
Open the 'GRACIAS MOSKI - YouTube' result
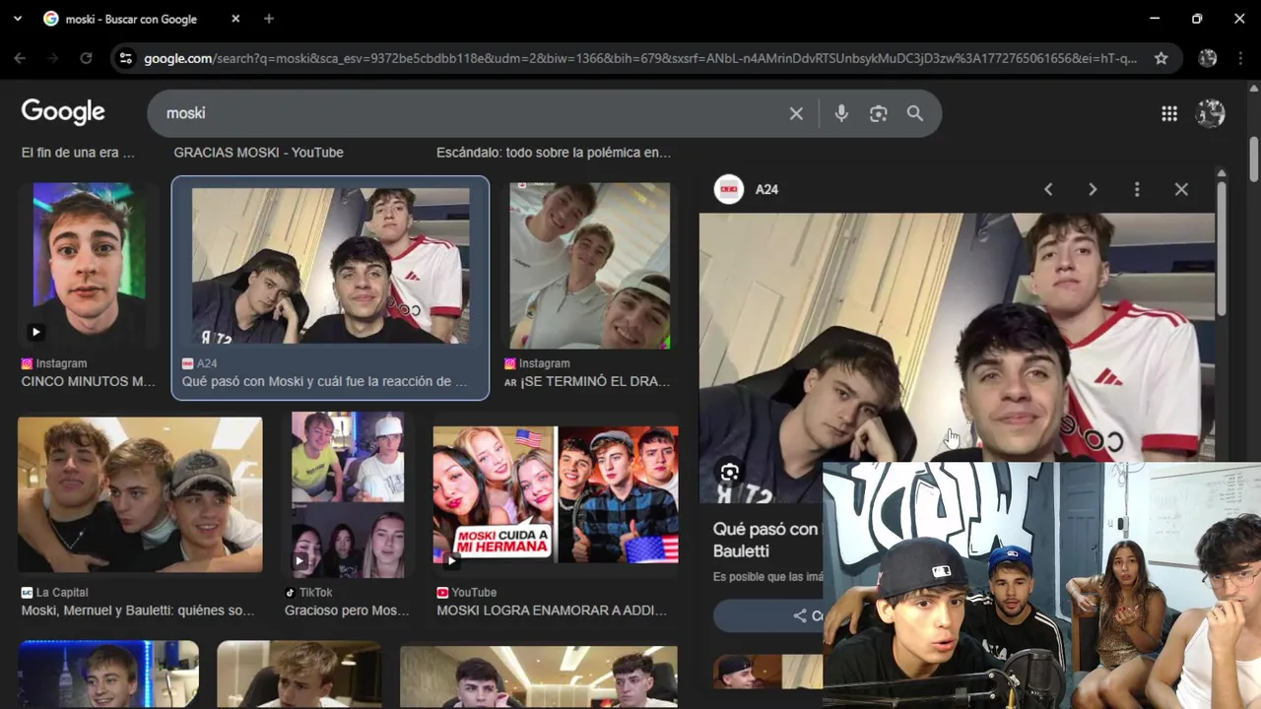point(258,153)
